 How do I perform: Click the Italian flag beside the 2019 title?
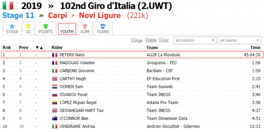(x=8, y=5)
